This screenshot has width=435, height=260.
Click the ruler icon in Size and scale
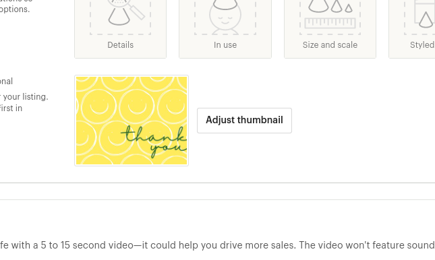tap(330, 23)
